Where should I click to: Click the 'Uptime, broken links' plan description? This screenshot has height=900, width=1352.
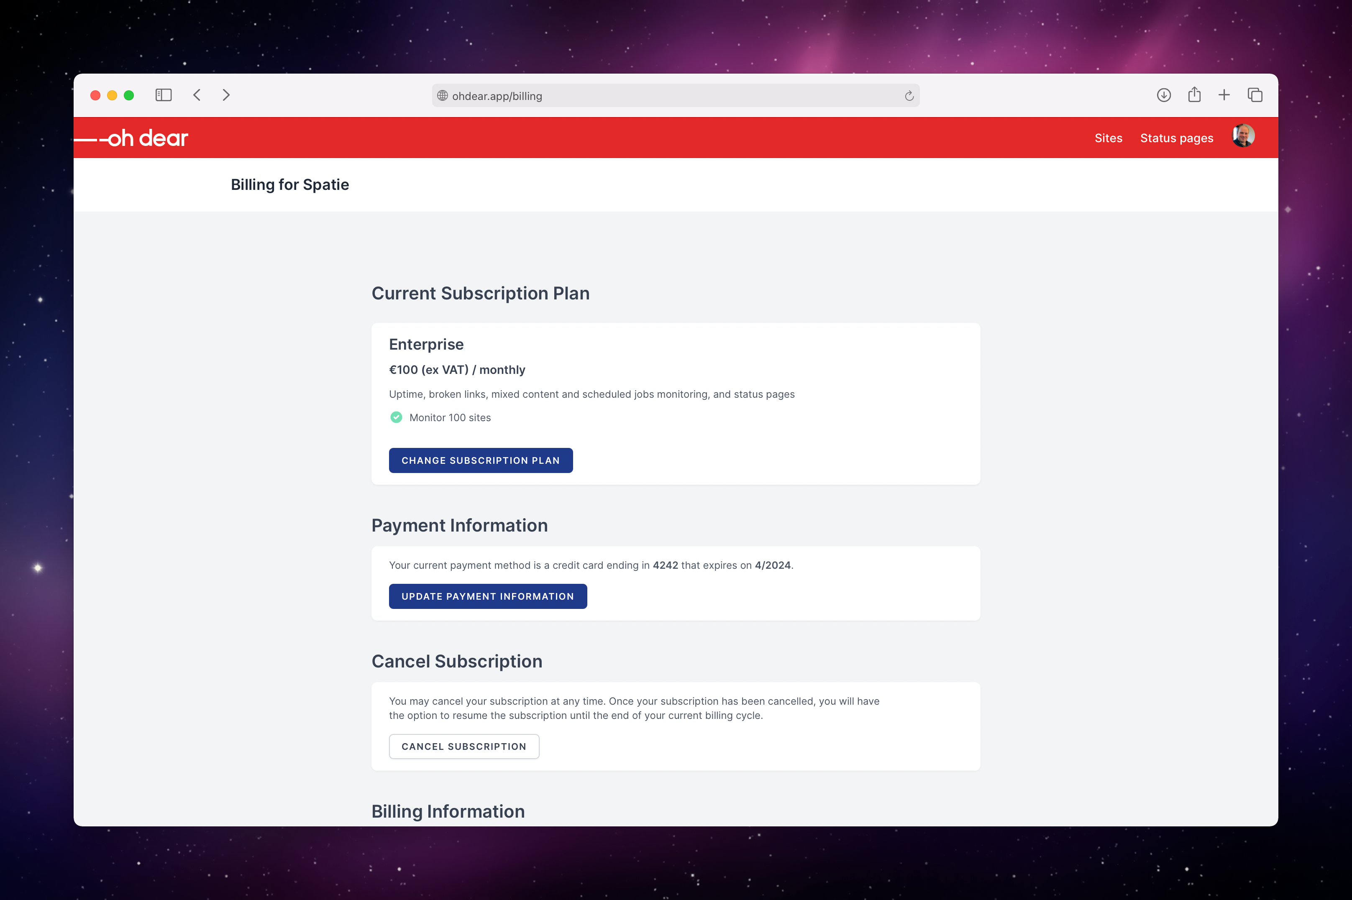(592, 394)
